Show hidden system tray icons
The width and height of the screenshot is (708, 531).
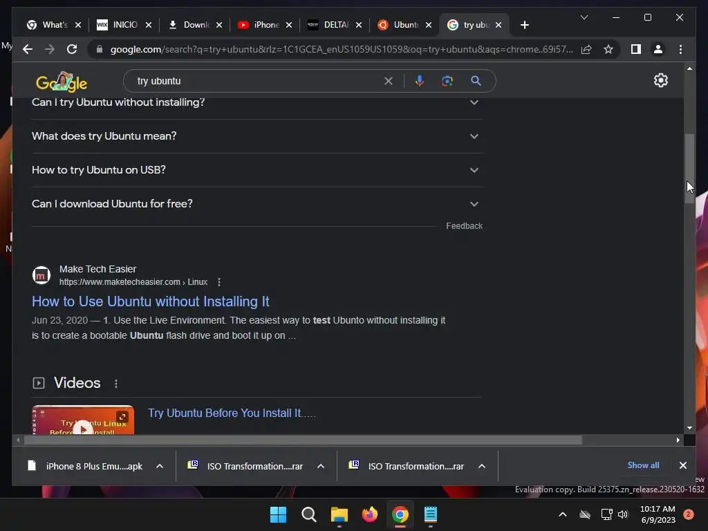563,514
